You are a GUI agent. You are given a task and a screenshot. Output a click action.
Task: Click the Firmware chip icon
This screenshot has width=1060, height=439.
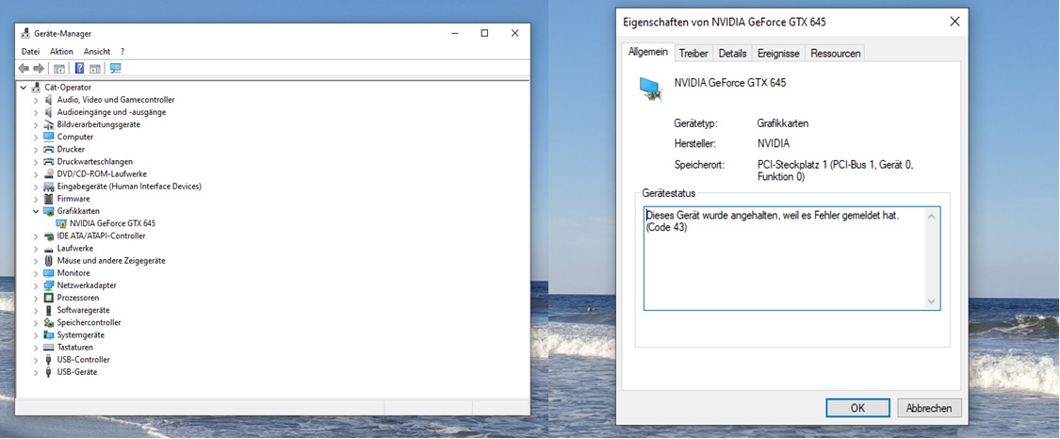[x=49, y=199]
